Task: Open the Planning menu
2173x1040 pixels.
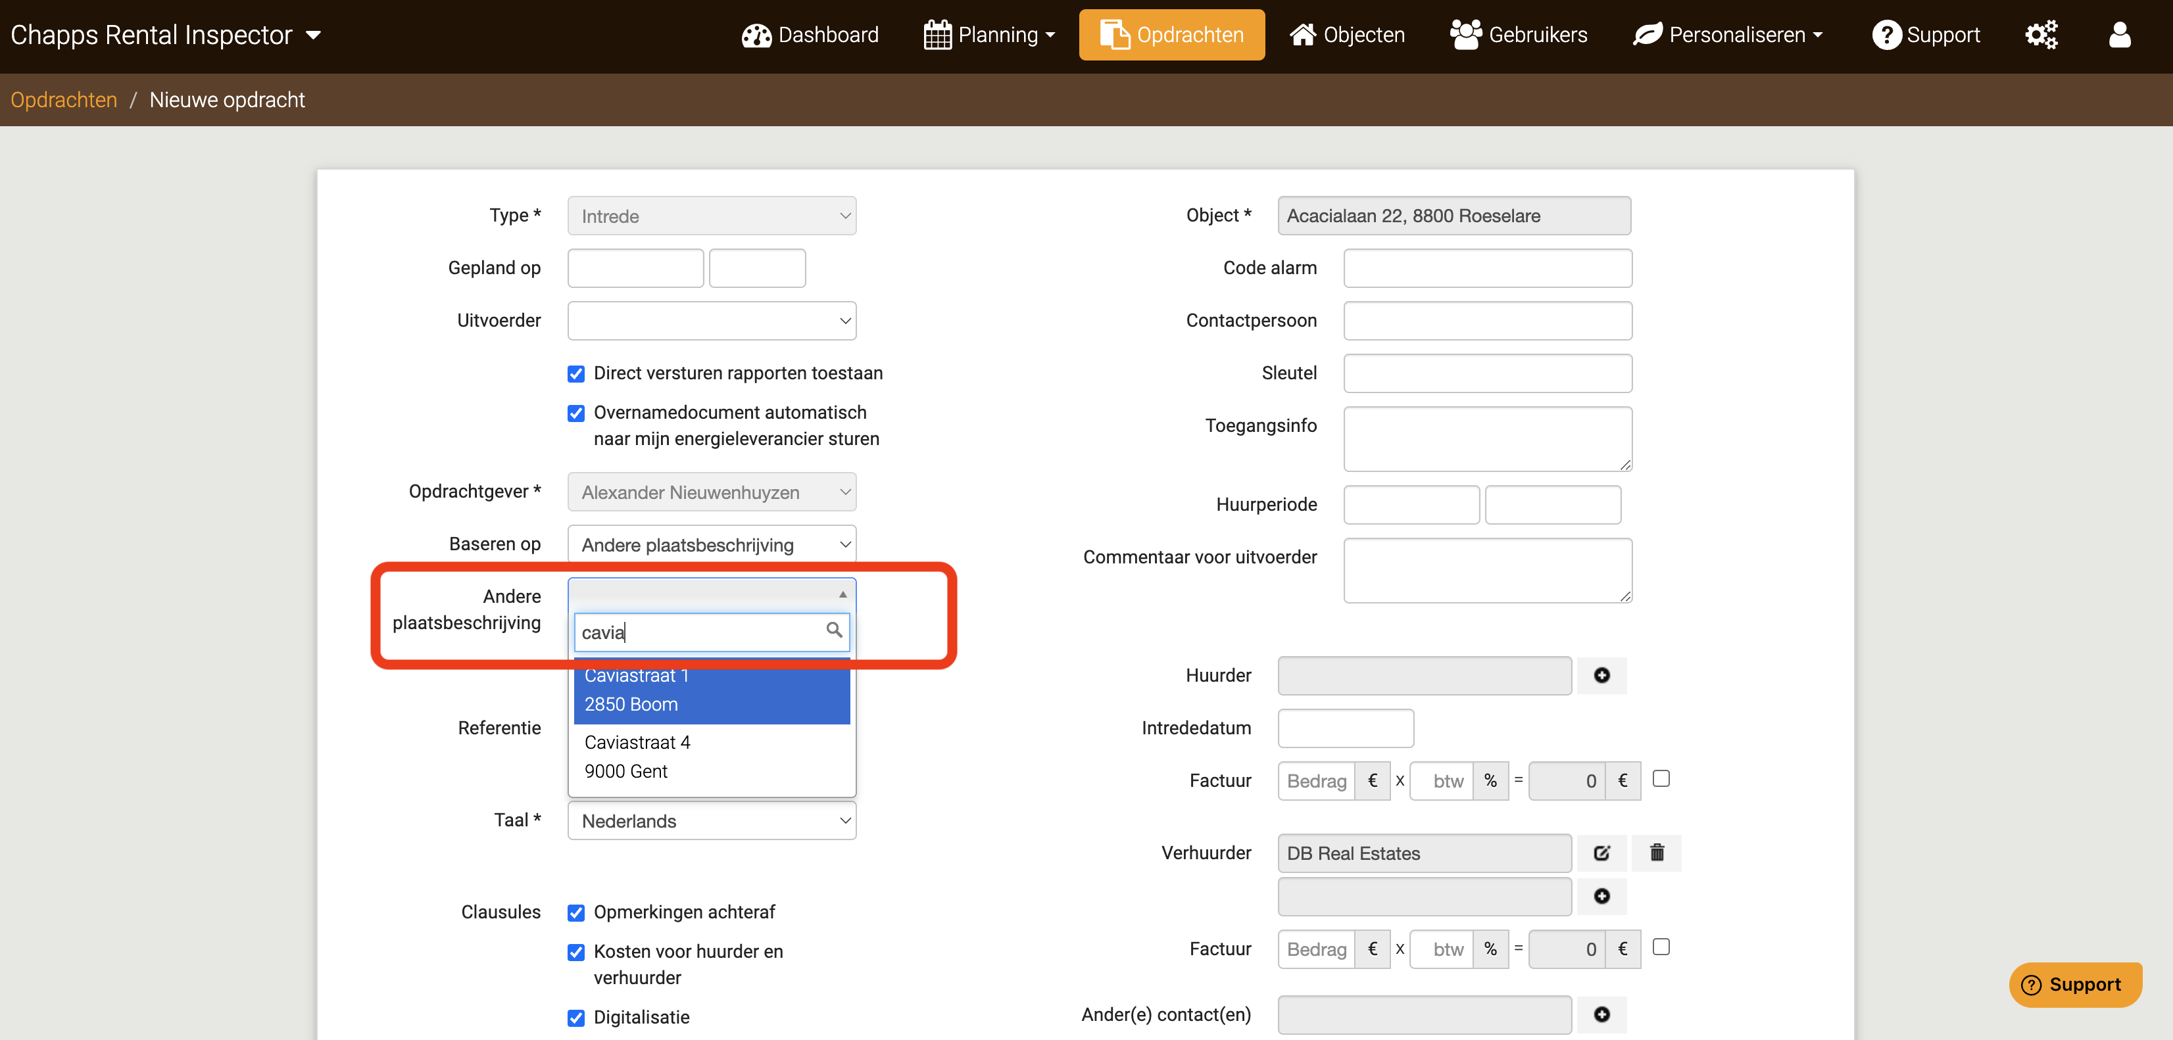Action: tap(989, 35)
